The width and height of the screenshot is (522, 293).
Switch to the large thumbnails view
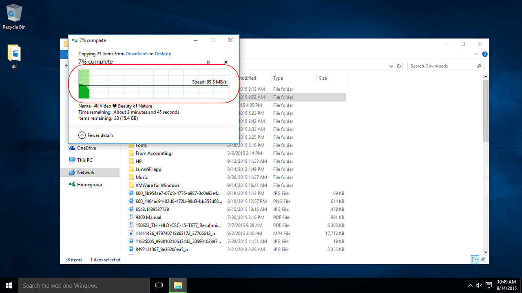click(x=483, y=259)
